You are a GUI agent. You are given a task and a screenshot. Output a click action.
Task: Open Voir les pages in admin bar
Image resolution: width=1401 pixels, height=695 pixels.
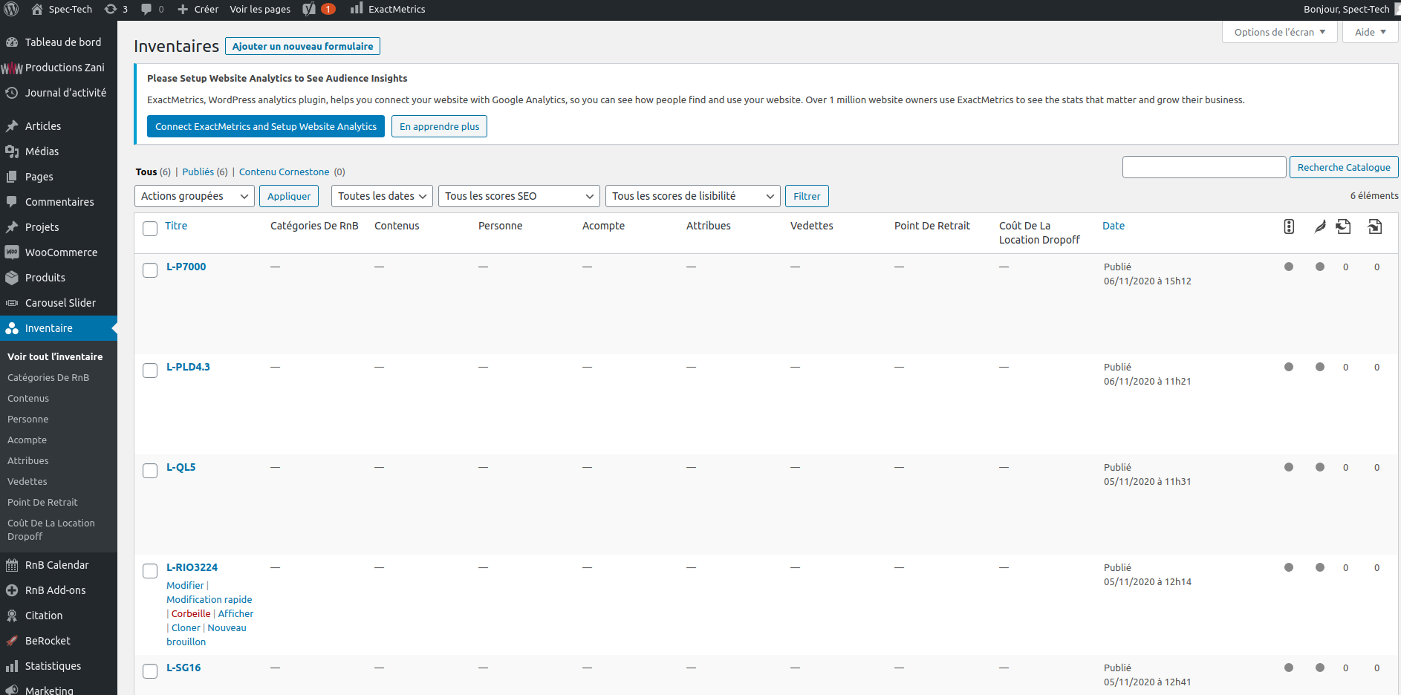coord(260,9)
